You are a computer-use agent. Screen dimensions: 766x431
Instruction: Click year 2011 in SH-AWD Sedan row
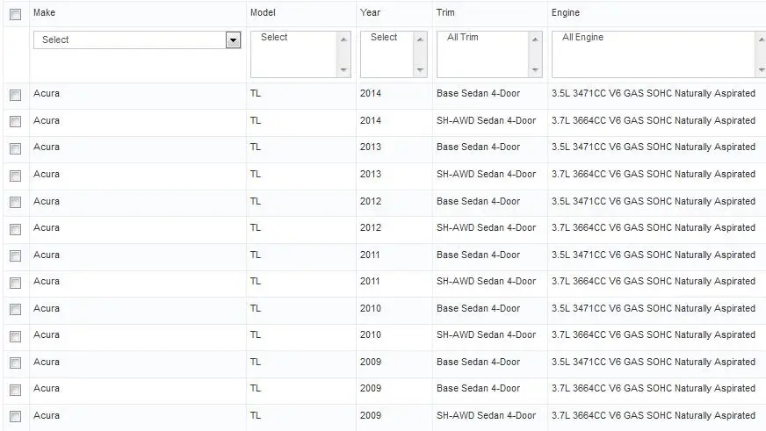370,281
